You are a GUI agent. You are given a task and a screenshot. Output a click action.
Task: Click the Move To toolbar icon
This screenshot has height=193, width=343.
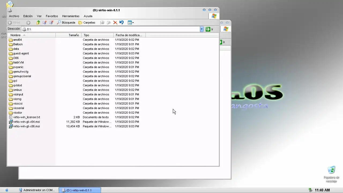coord(102,23)
